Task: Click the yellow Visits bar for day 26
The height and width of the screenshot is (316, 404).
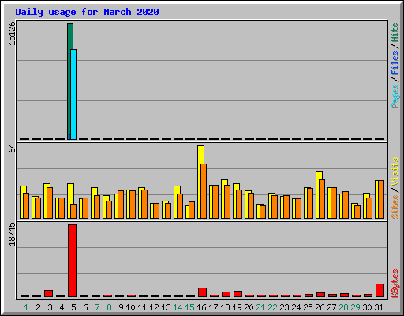Action: [x=318, y=195]
